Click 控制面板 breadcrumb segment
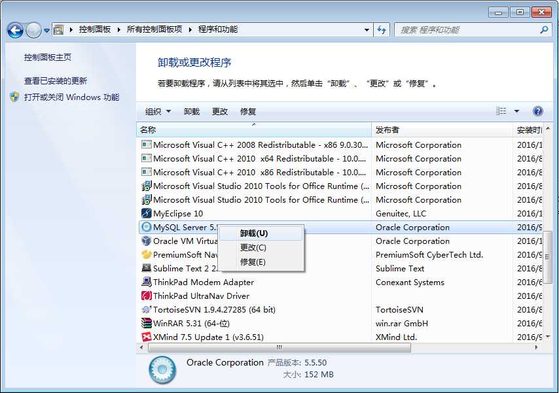Screen dimensions: 559x393 95,29
